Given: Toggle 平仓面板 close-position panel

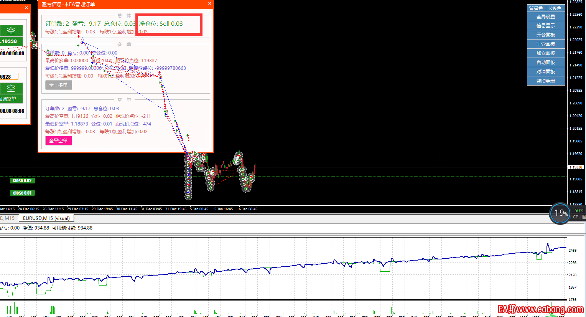Looking at the screenshot, I should pos(546,44).
